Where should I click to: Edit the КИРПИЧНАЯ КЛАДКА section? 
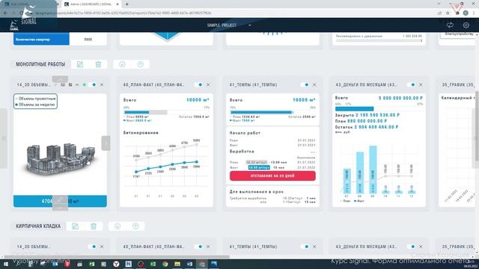(75, 226)
